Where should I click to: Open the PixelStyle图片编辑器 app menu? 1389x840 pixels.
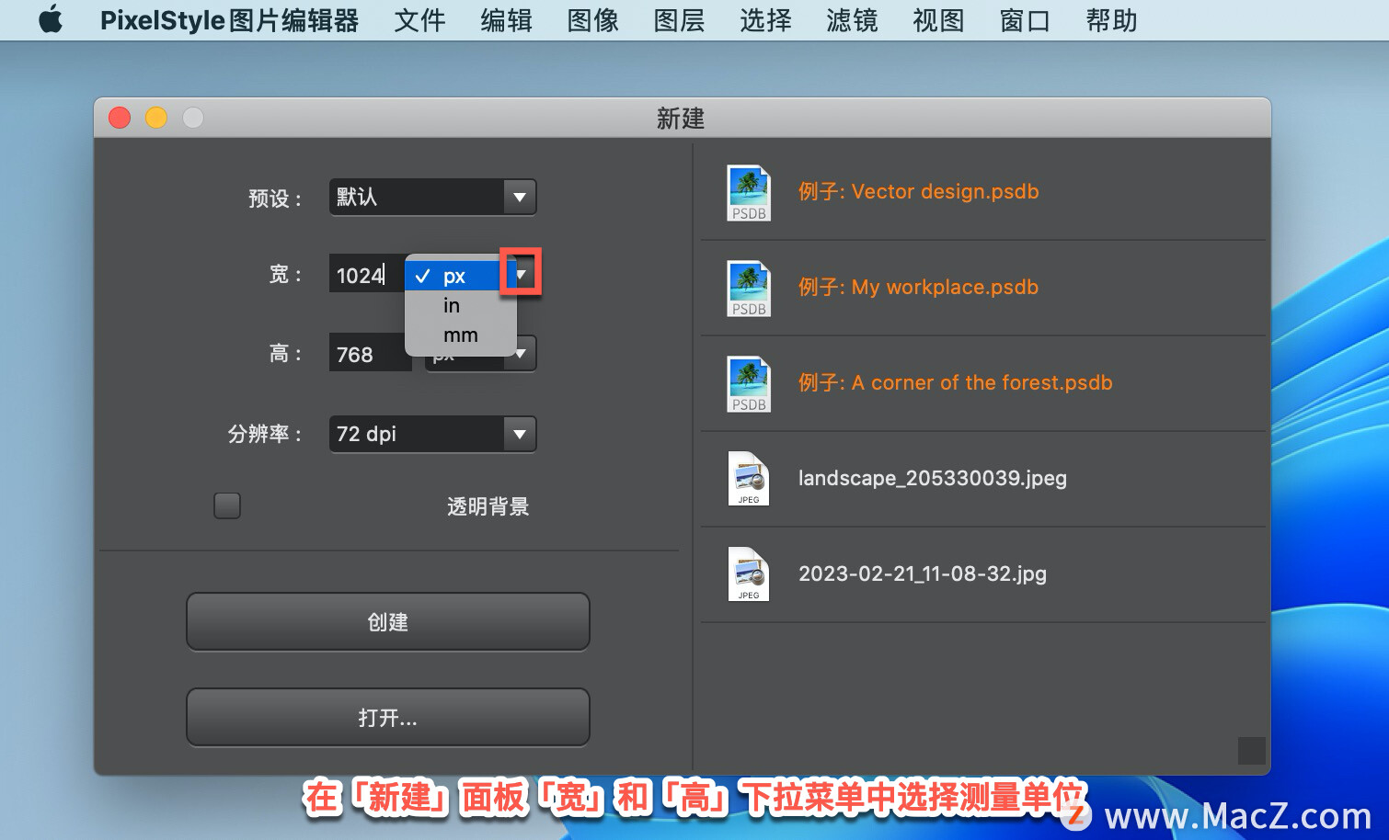pos(229,20)
